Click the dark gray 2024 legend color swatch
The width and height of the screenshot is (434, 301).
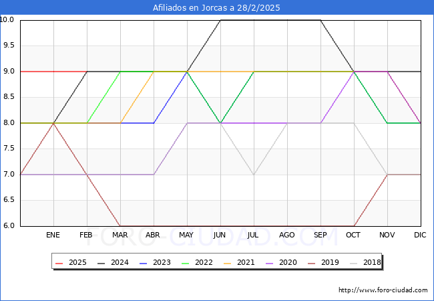click(x=101, y=263)
